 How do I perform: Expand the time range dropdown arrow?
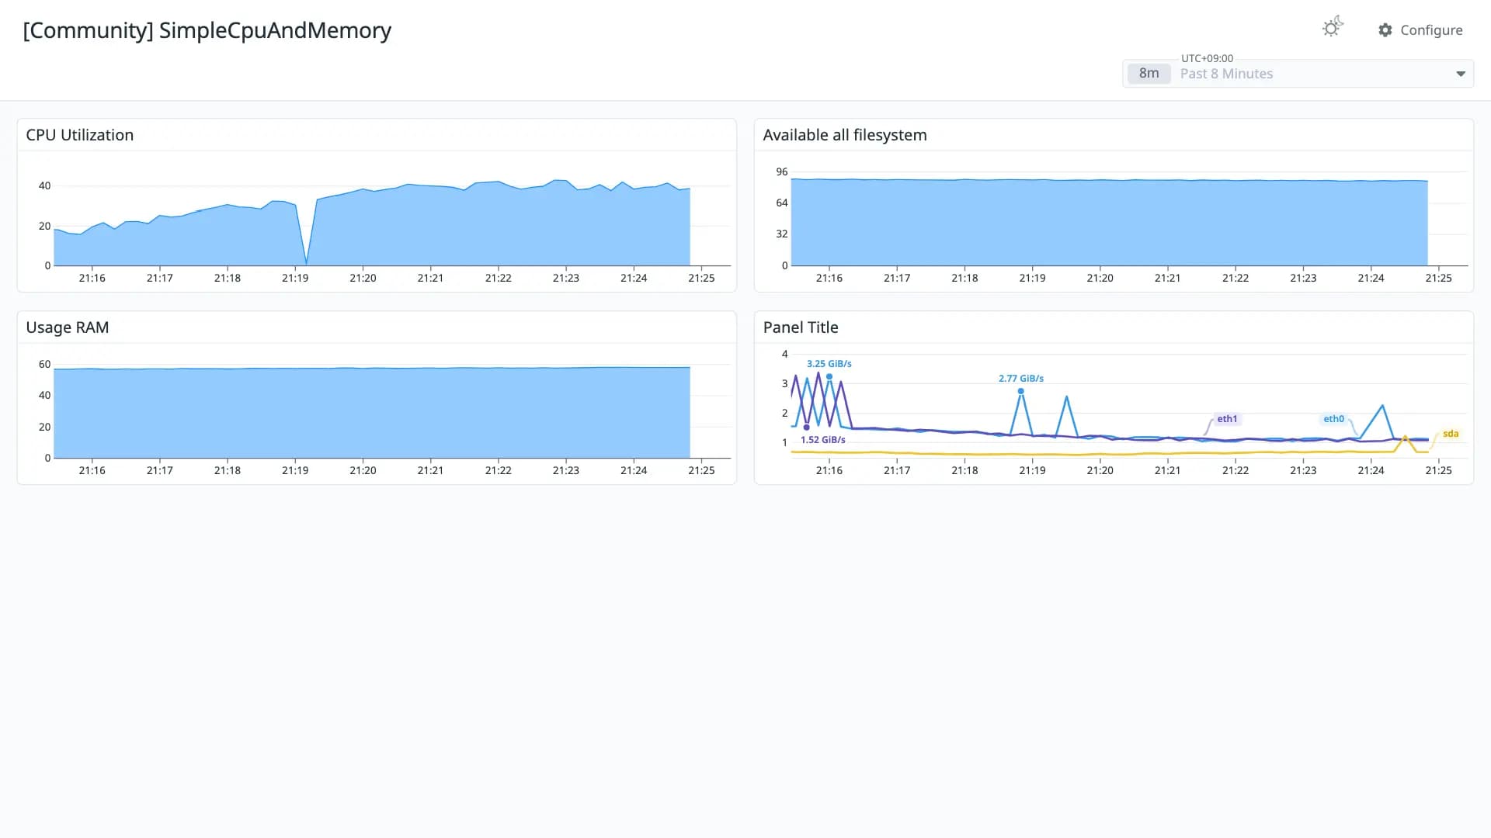[x=1461, y=74]
